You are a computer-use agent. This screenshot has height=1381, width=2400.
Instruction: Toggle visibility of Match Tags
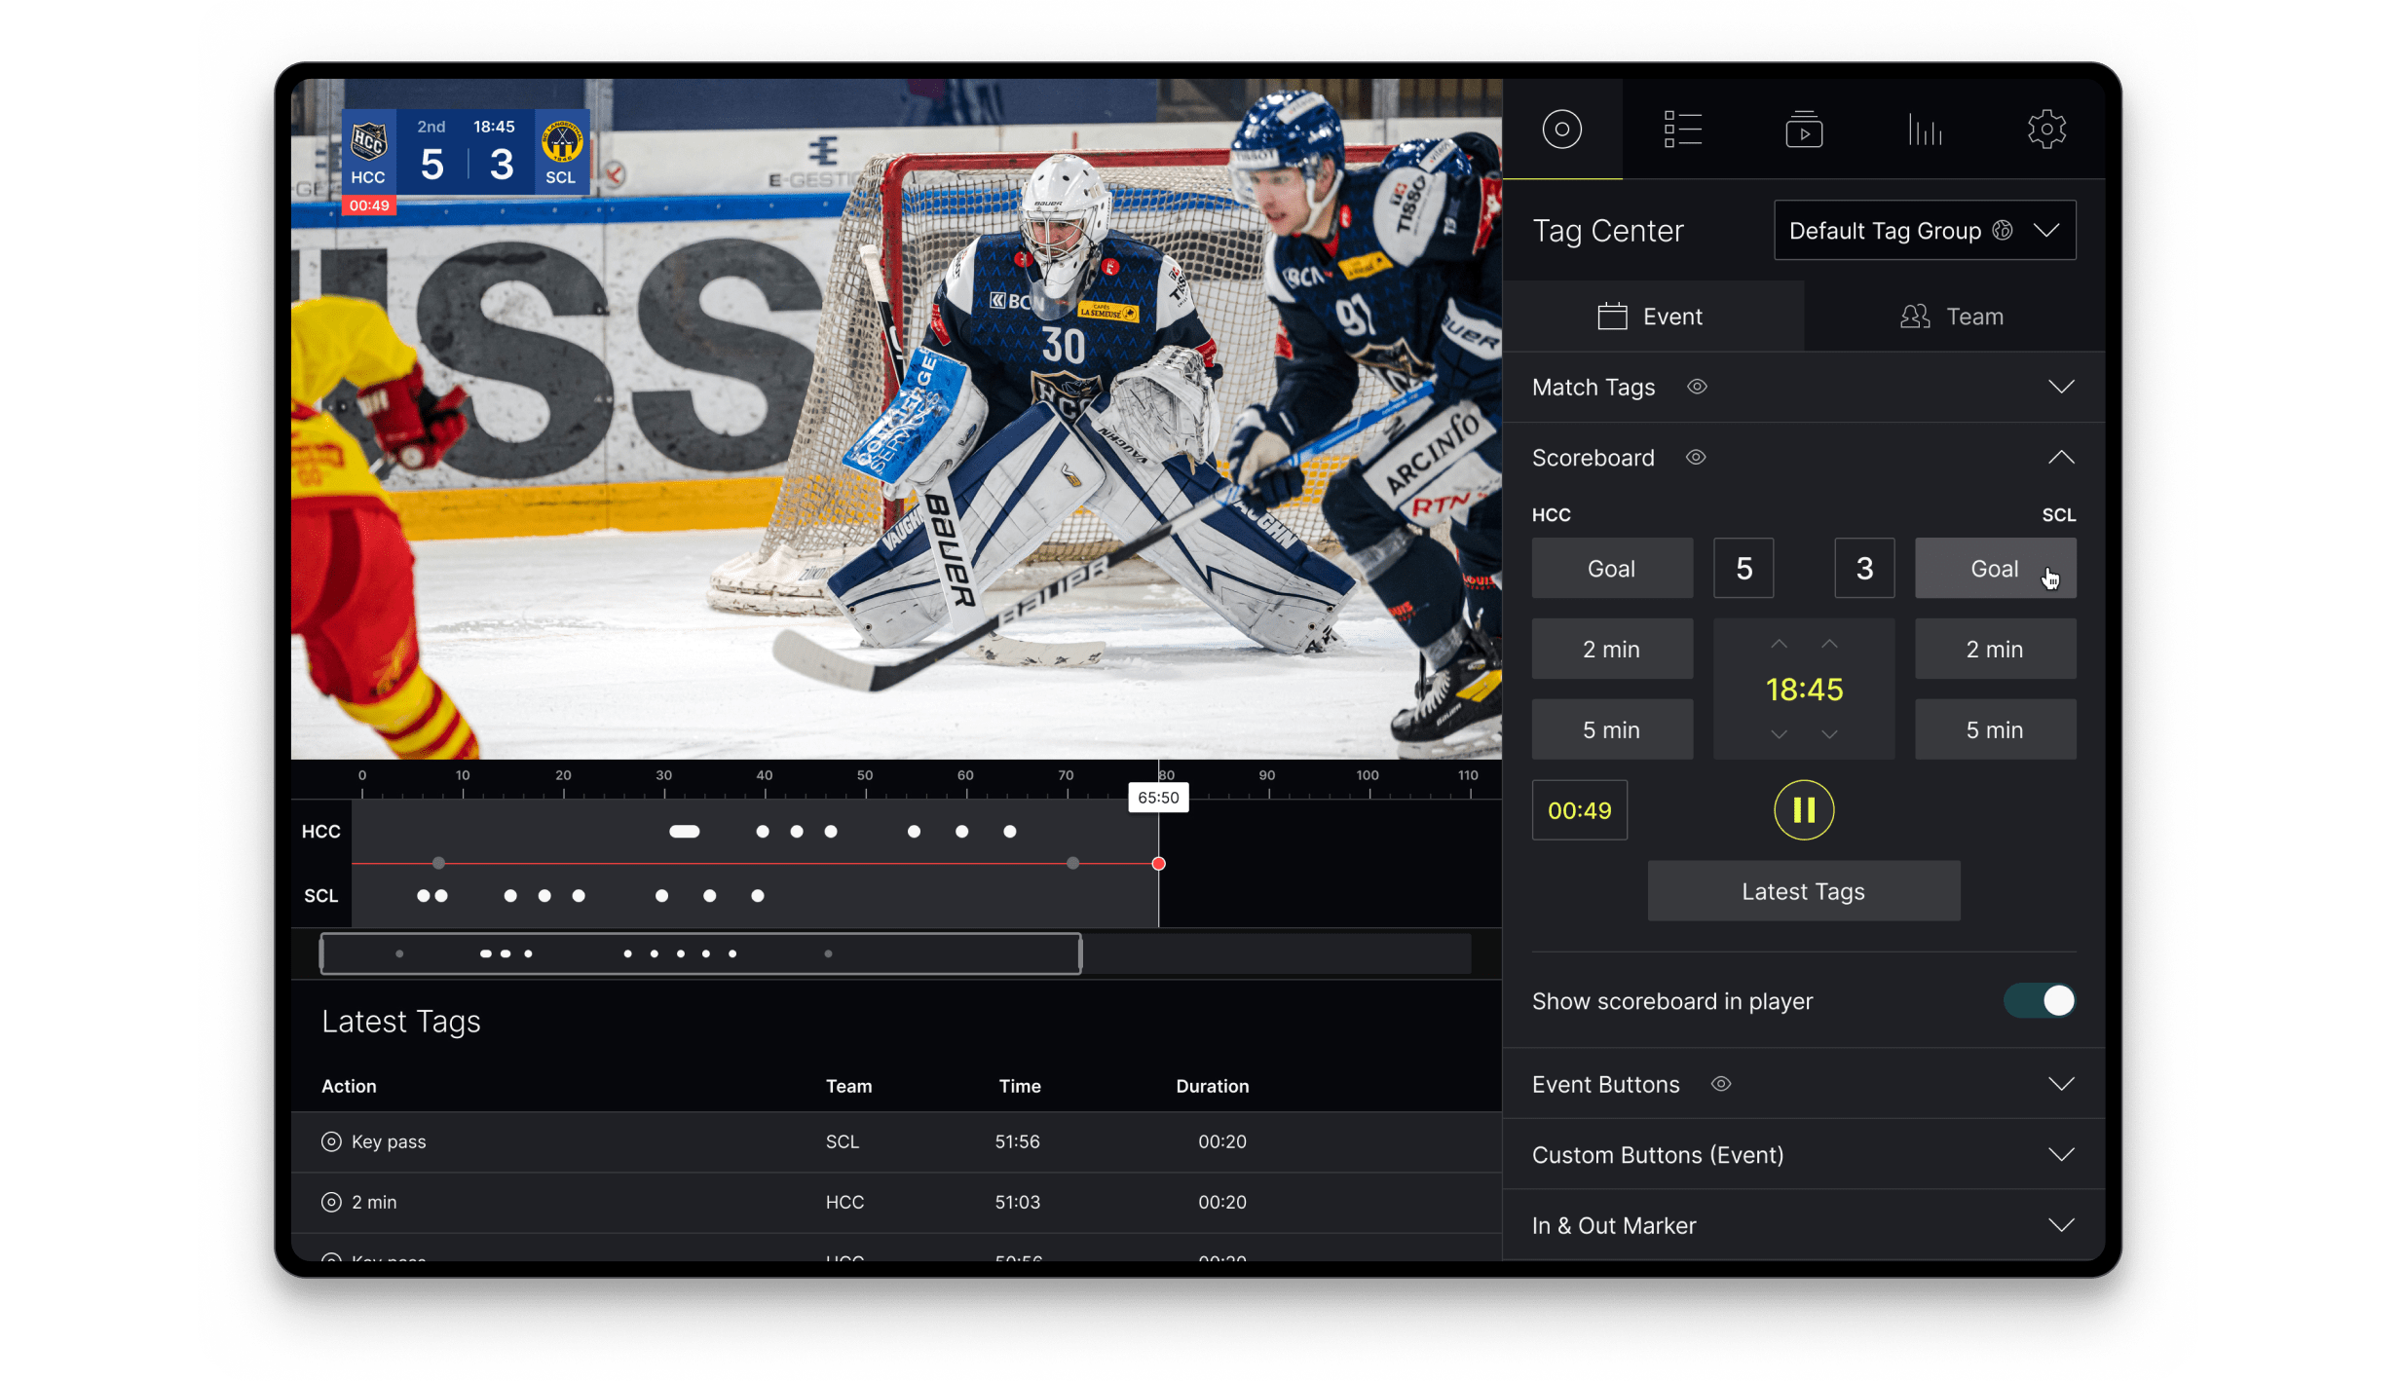tap(1697, 387)
